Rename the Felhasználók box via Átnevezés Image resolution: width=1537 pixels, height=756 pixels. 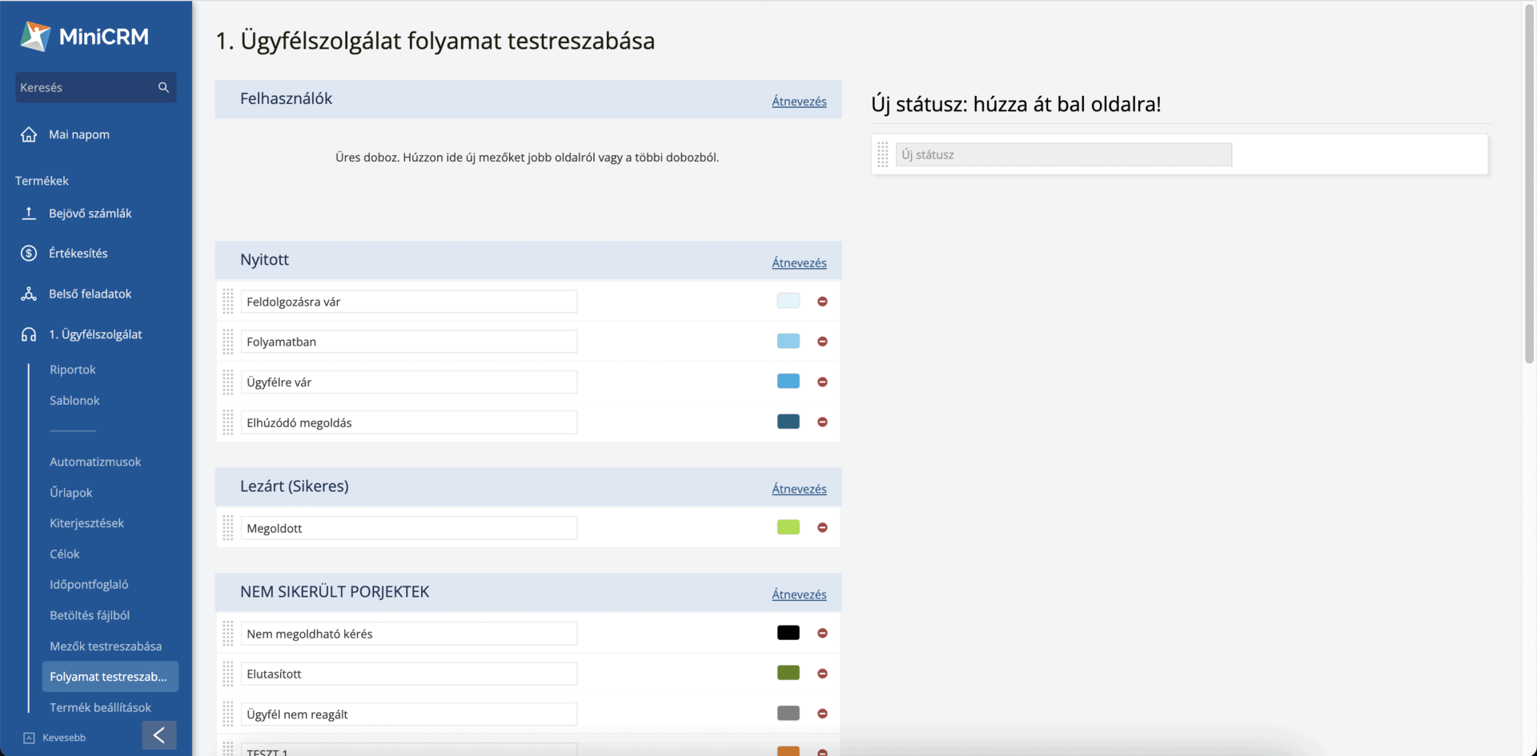[799, 101]
